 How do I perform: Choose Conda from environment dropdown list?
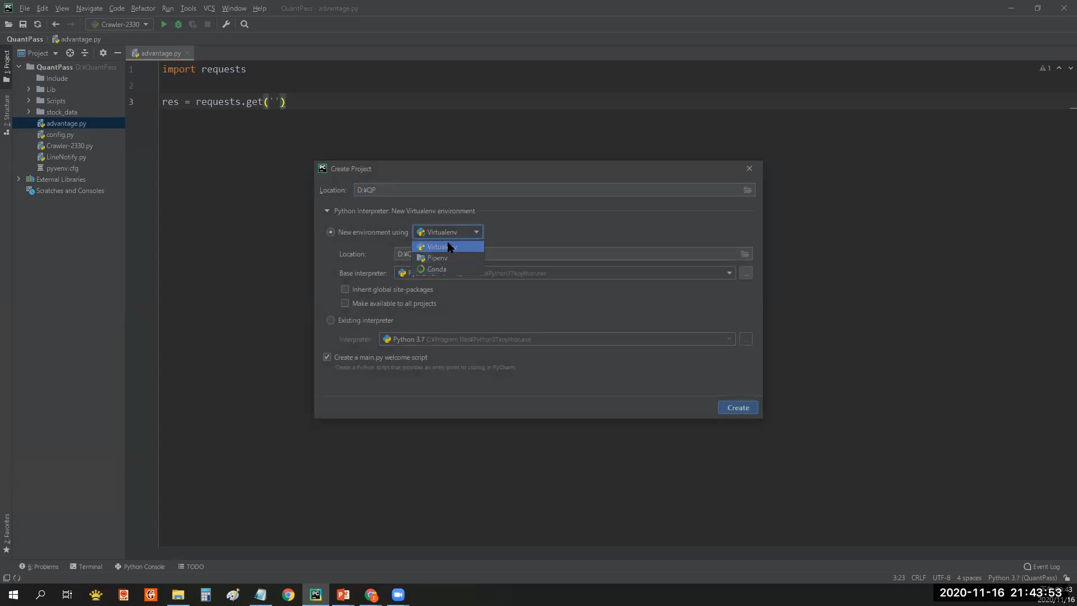[x=436, y=269]
